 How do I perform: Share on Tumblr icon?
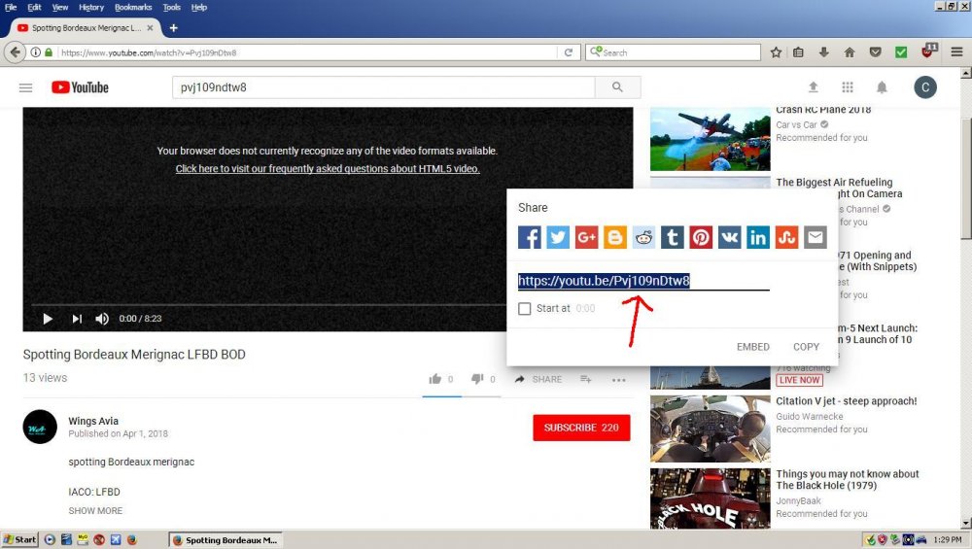[x=673, y=237]
